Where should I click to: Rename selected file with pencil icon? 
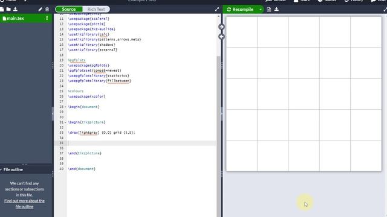pyautogui.click(x=41, y=10)
